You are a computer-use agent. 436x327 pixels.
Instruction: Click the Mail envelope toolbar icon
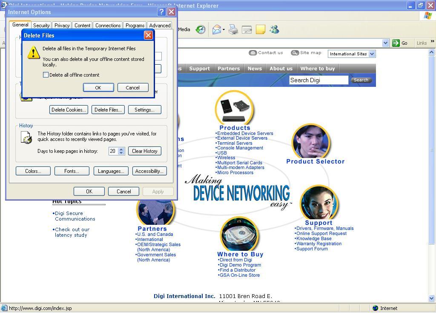coord(217,29)
